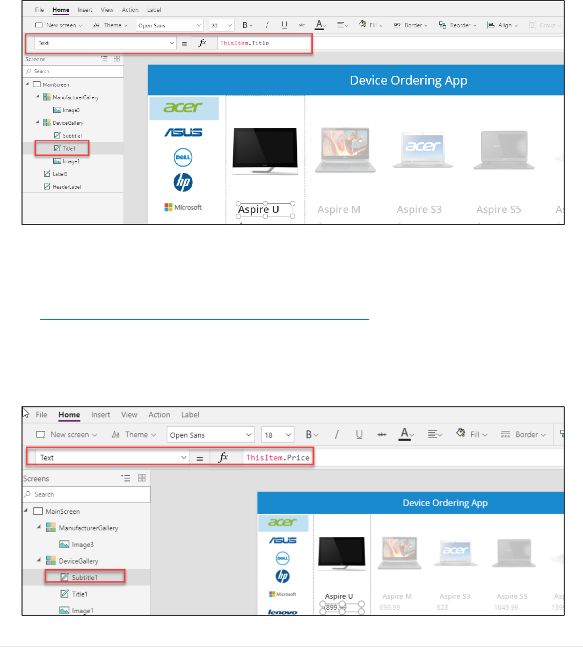
Task: Collapse DeviceGallery node in lower tree
Action: click(x=38, y=559)
